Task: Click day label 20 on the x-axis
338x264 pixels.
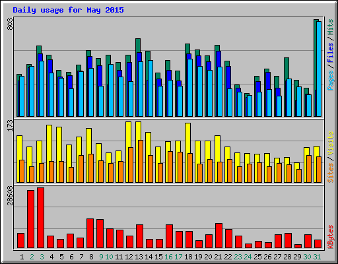Action: click(208, 257)
